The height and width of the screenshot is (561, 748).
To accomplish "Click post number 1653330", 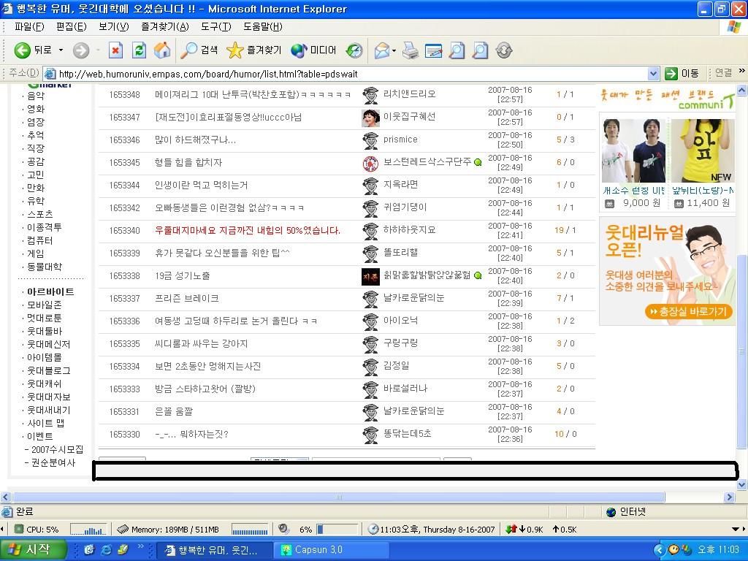I will pyautogui.click(x=124, y=434).
